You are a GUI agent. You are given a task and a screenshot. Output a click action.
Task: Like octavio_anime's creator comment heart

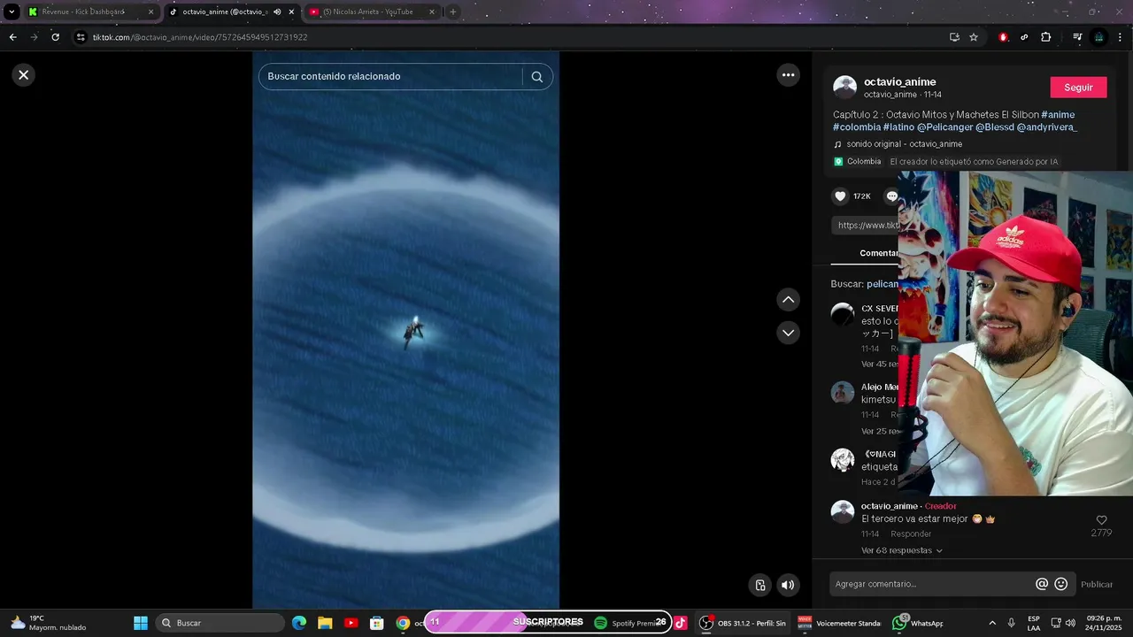(1101, 520)
